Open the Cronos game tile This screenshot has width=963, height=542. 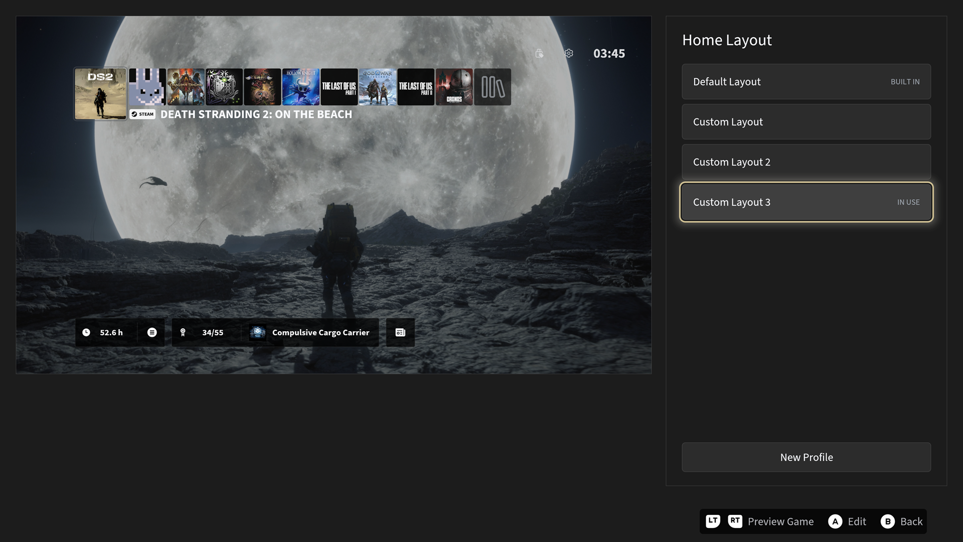pyautogui.click(x=454, y=87)
